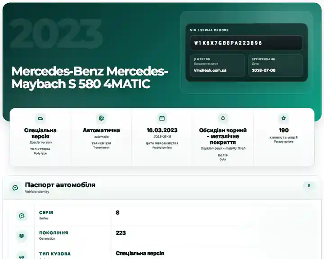Click the Обсидіан чорний color value

223,136
